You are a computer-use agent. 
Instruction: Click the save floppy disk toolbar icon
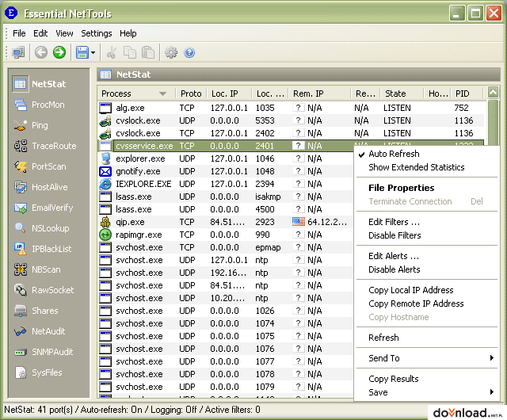[x=82, y=52]
